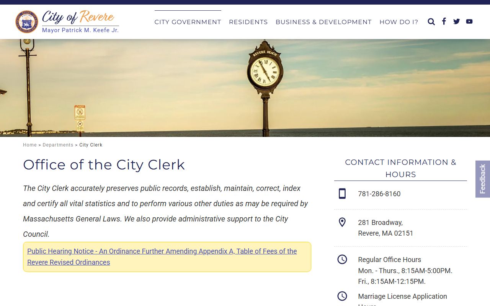The height and width of the screenshot is (306, 490).
Task: Click the clock icon beside Marriage License Application
Action: [342, 296]
